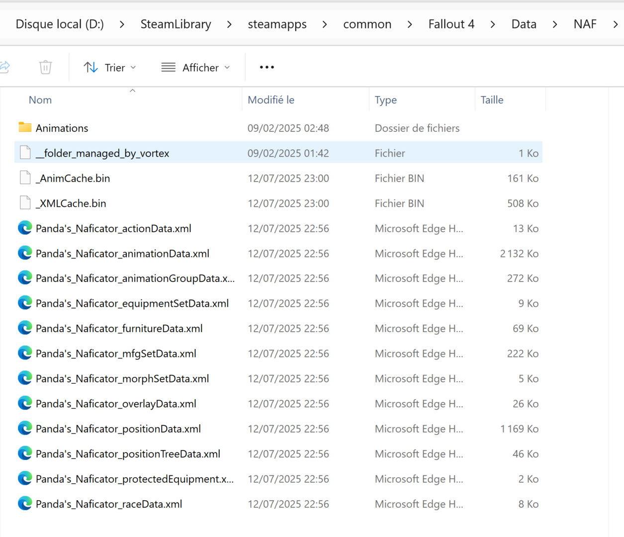
Task: Click Edge icon of Panda's_Naficator_animationGroupData file
Action: pyautogui.click(x=25, y=277)
